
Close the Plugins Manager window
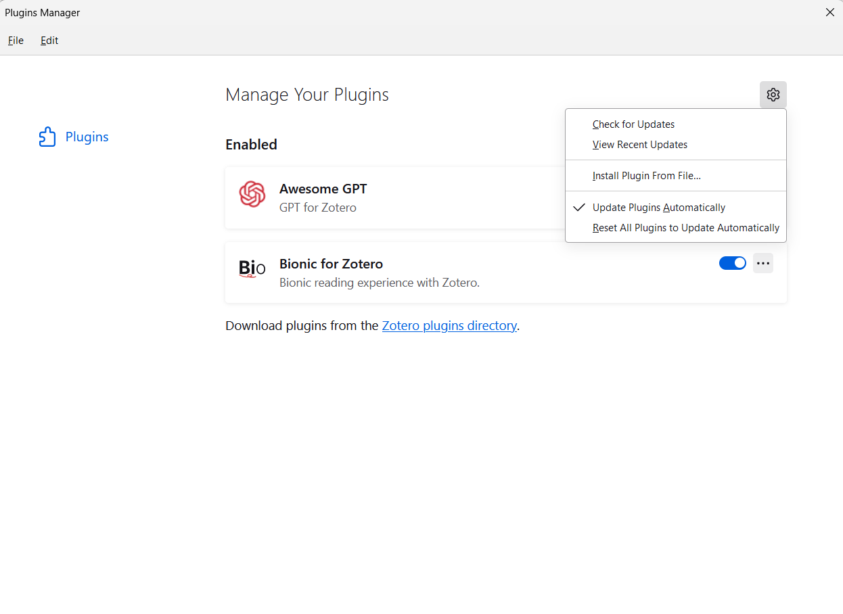(829, 12)
